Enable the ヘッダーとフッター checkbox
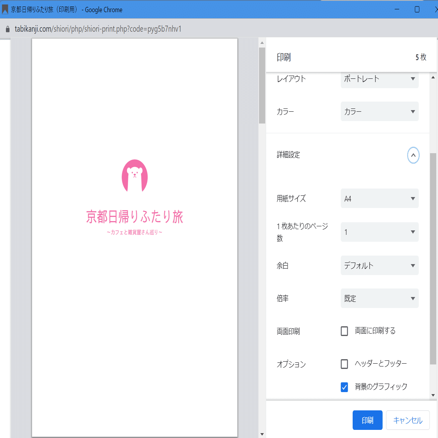Image resolution: width=438 pixels, height=438 pixels. 344,364
